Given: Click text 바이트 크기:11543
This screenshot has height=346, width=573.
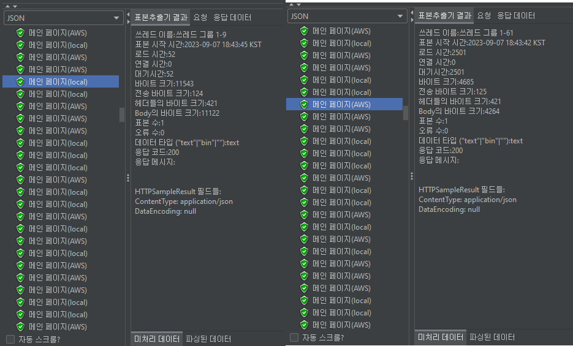Looking at the screenshot, I should (164, 83).
